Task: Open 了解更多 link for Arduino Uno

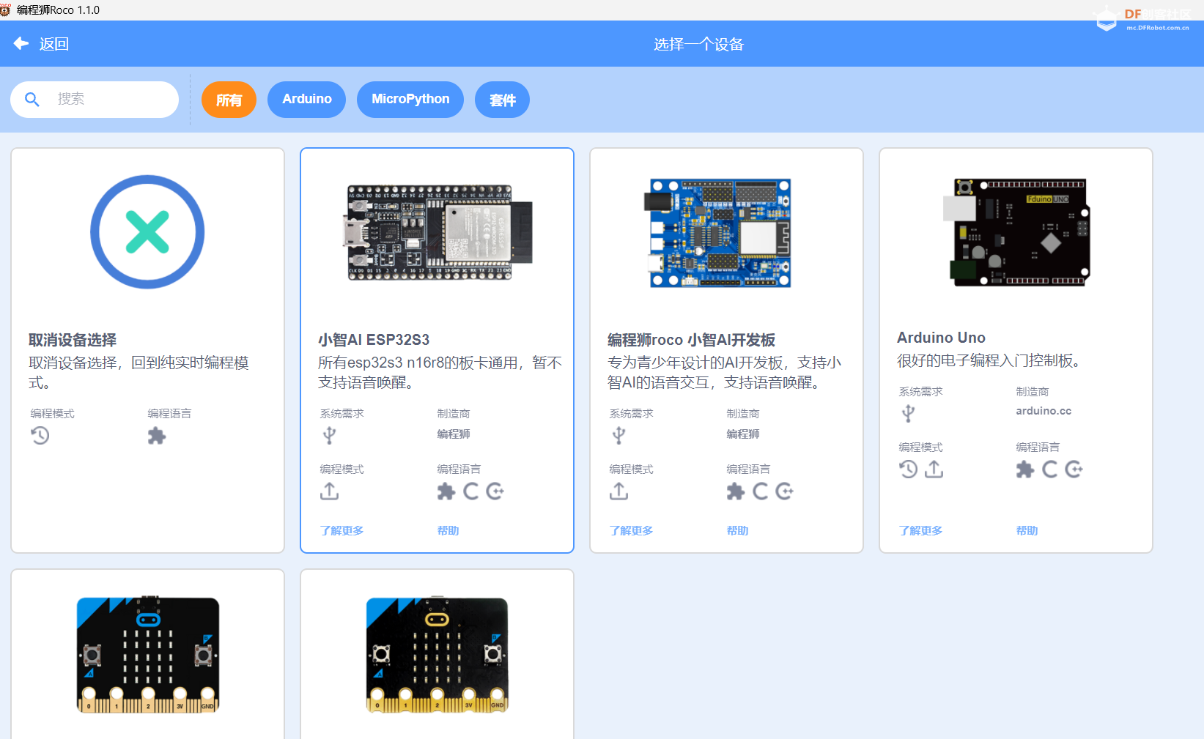Action: (x=921, y=530)
